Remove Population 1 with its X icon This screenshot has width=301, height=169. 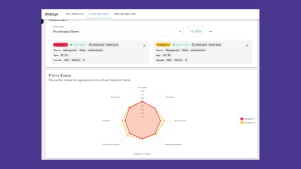coord(144,45)
